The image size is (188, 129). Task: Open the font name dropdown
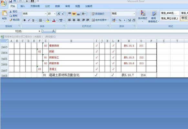[x=46, y=14]
